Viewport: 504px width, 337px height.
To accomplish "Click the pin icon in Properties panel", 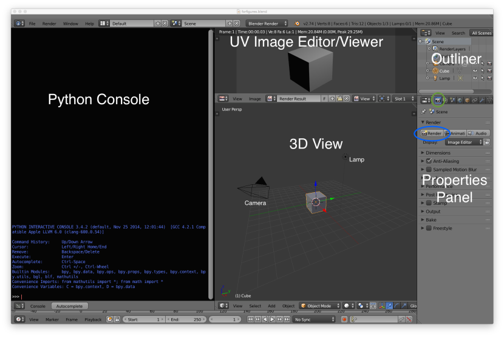I will coord(424,112).
